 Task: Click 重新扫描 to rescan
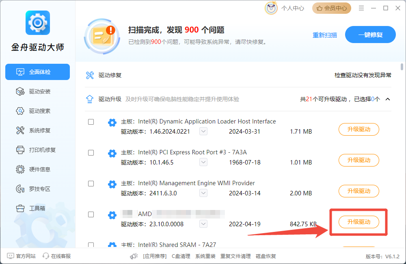coord(325,35)
